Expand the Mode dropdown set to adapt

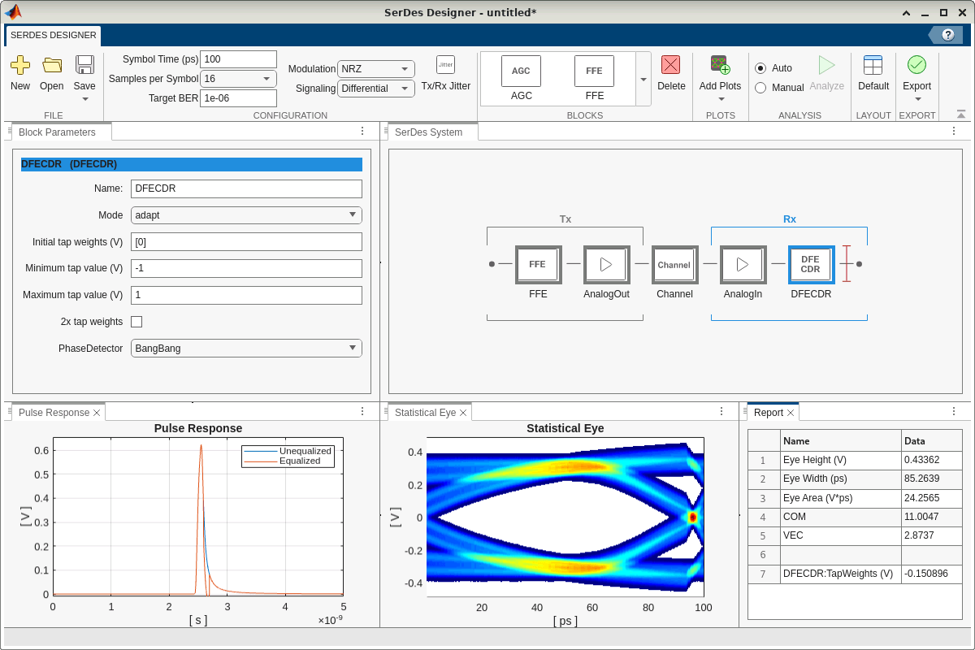(x=246, y=215)
